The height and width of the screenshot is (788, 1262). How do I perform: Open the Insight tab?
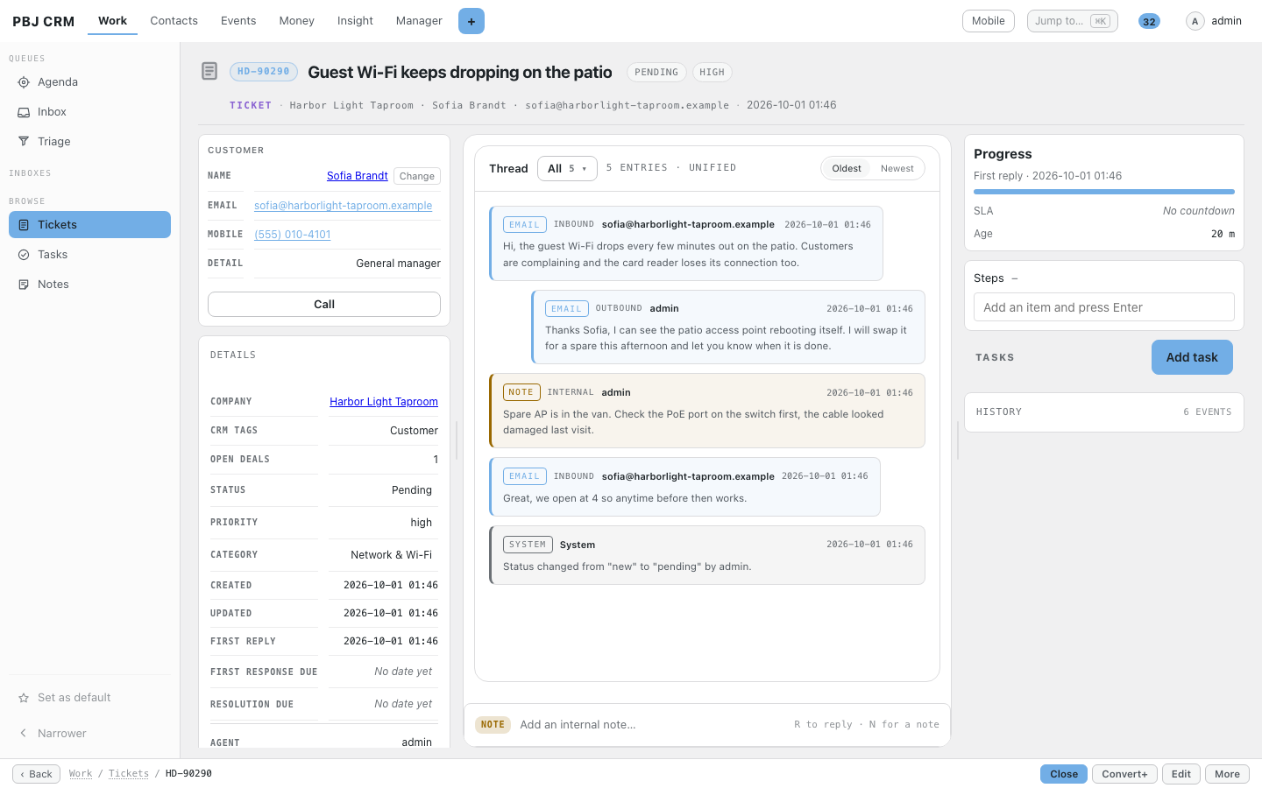coord(355,21)
